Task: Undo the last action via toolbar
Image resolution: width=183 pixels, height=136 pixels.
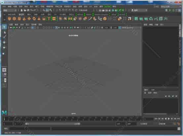Action: tap(31, 10)
